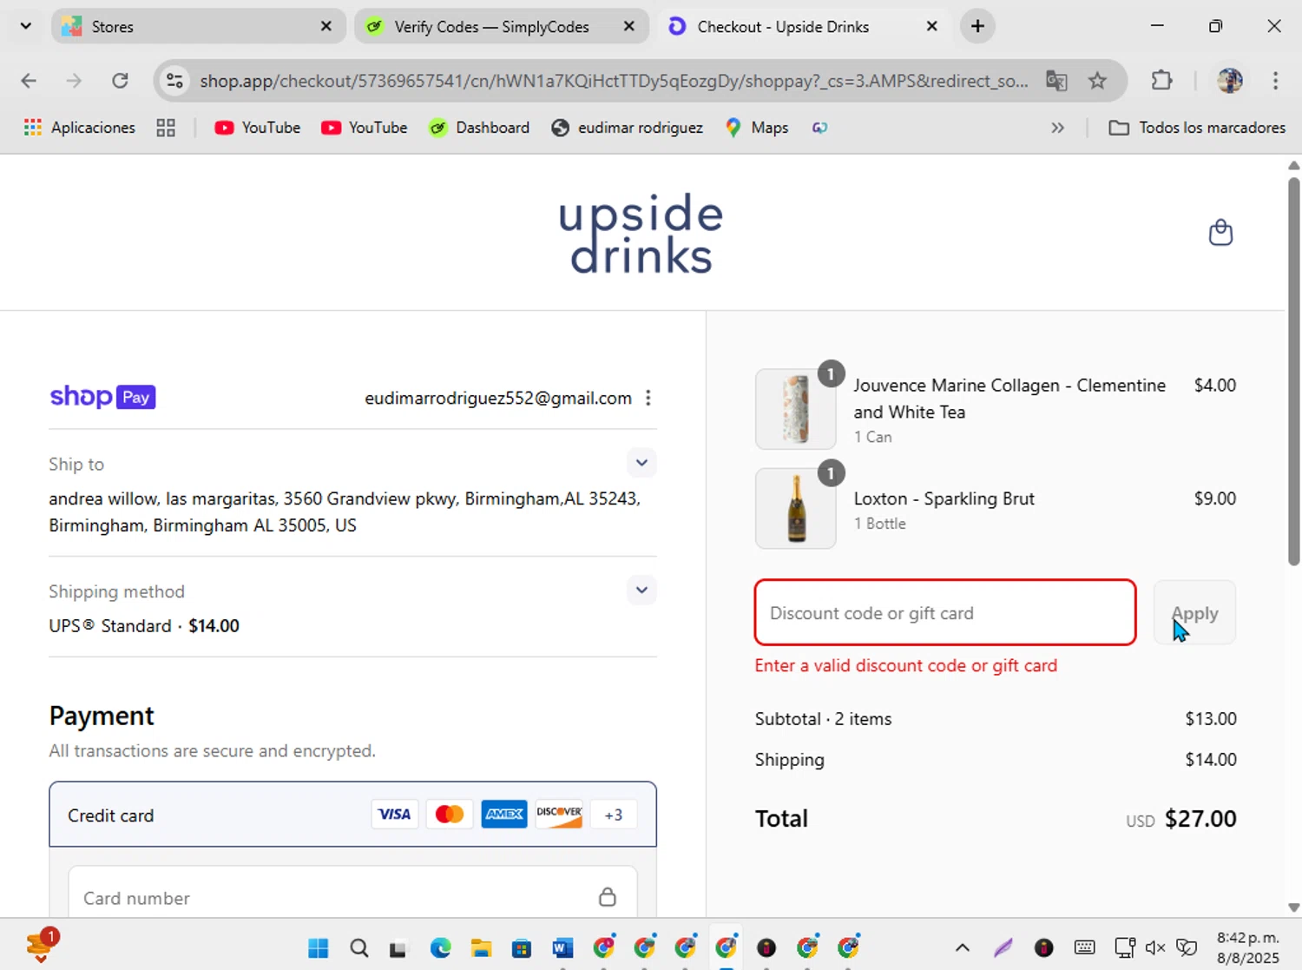Click the Loxton Sparkling Brut bottle thumbnail
The height and width of the screenshot is (970, 1302).
click(x=795, y=509)
